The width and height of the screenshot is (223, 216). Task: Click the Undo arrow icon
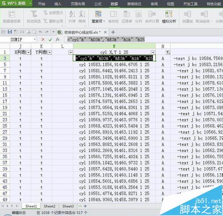click(41, 32)
